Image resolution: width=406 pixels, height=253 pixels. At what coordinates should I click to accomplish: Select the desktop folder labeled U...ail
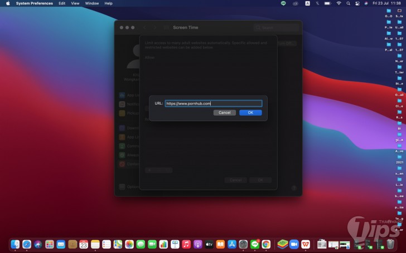click(399, 24)
